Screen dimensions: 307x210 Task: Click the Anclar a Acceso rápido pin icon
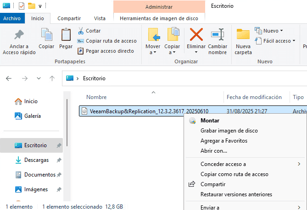coord(19,35)
